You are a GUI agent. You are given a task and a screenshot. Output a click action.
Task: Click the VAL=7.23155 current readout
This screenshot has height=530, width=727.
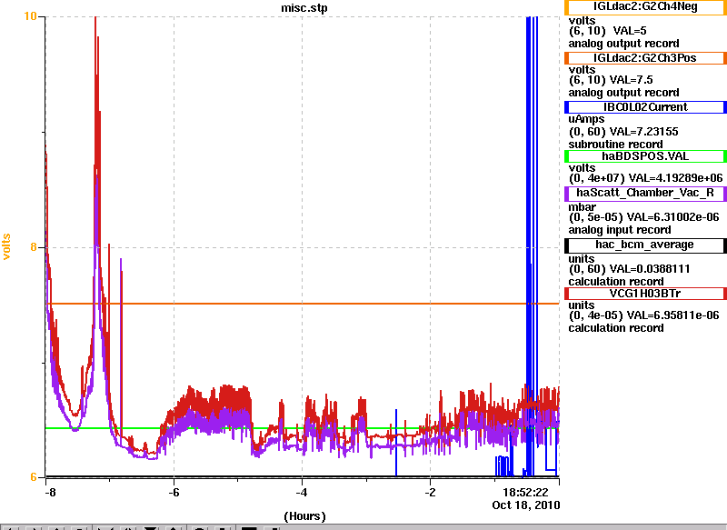tap(644, 132)
